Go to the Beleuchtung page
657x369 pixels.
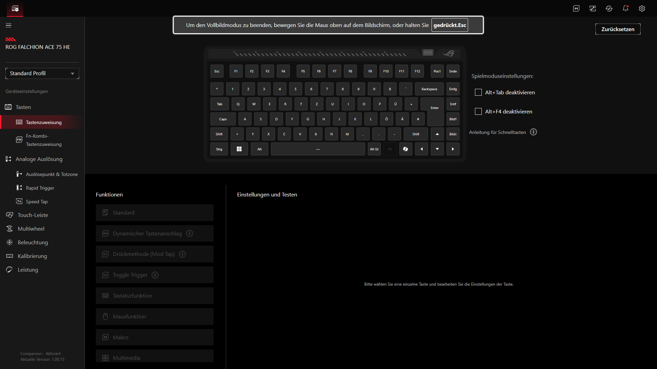[33, 243]
